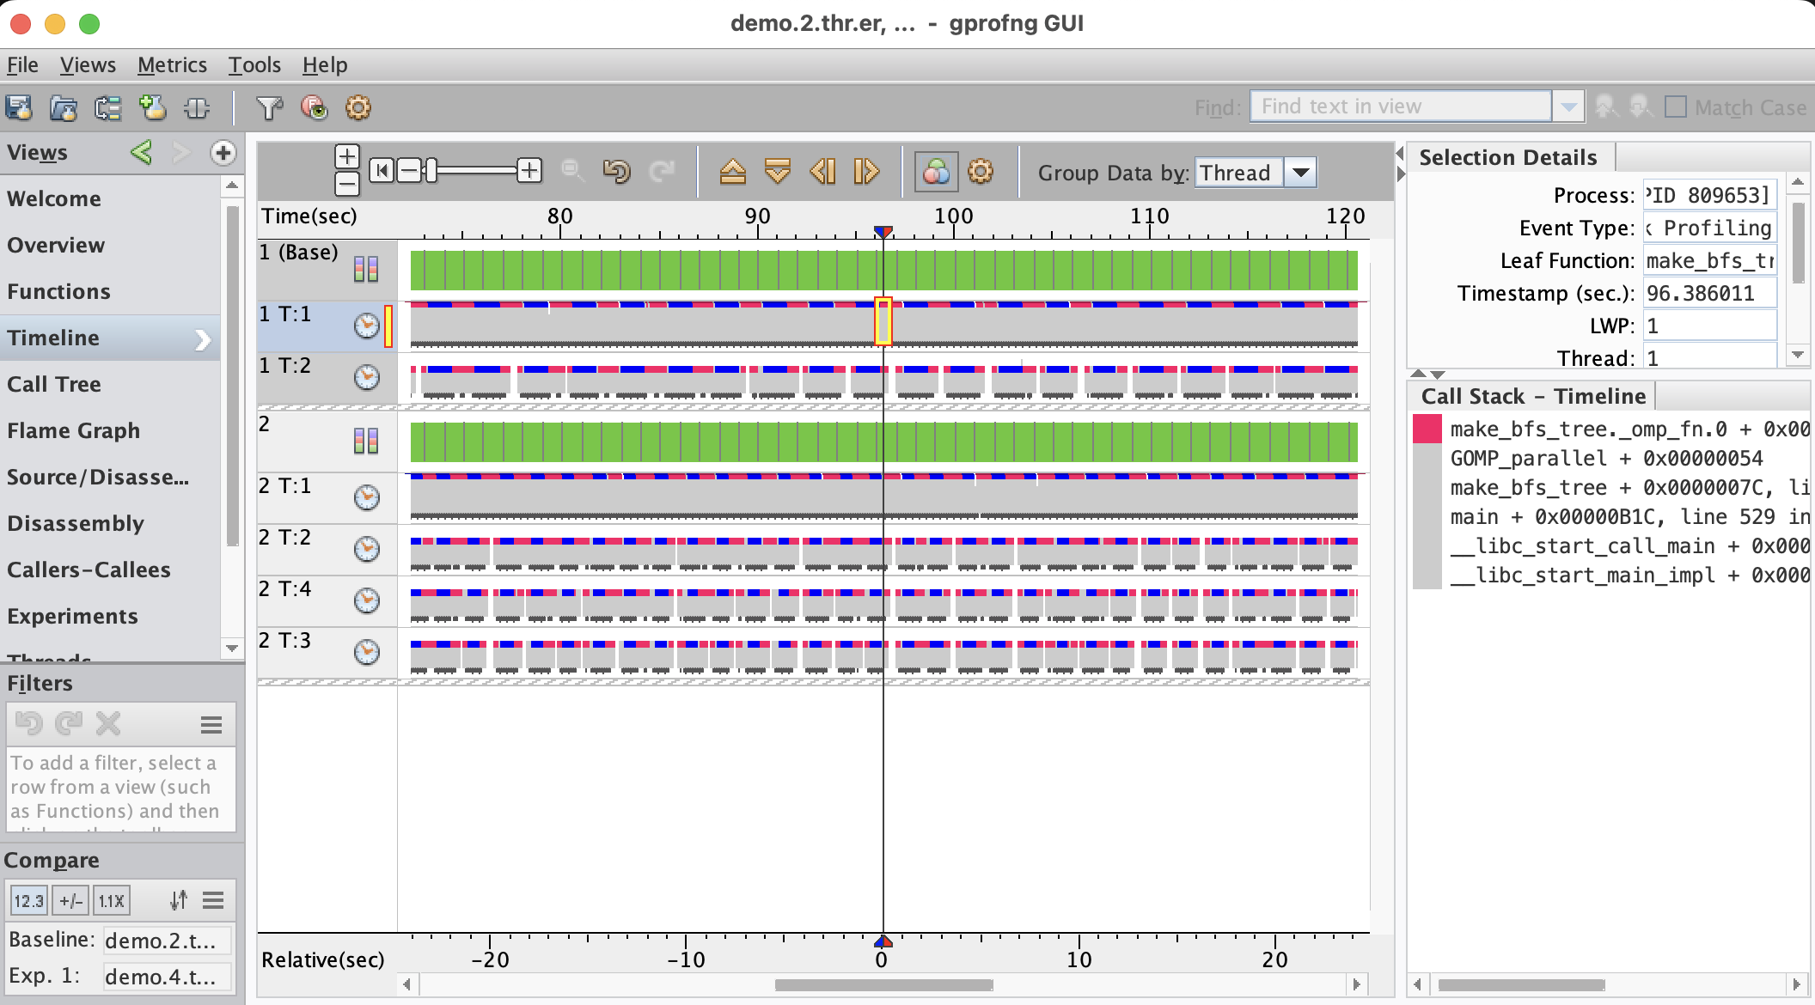Toggle delta compare mode +/- button

[x=70, y=900]
